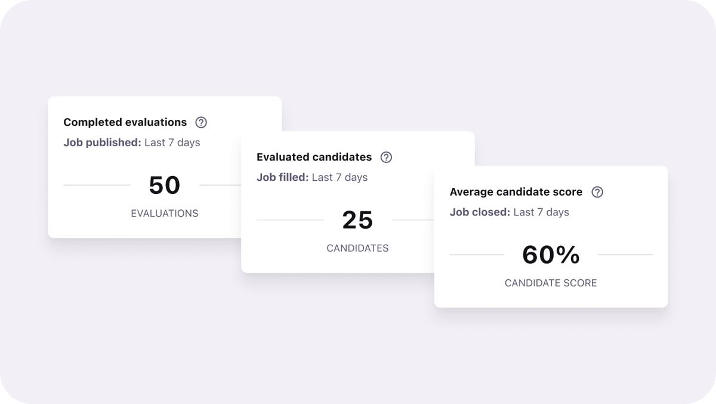Viewport: 716px width, 404px height.
Task: Open Last 7 days under Evaluated candidates
Action: point(340,177)
